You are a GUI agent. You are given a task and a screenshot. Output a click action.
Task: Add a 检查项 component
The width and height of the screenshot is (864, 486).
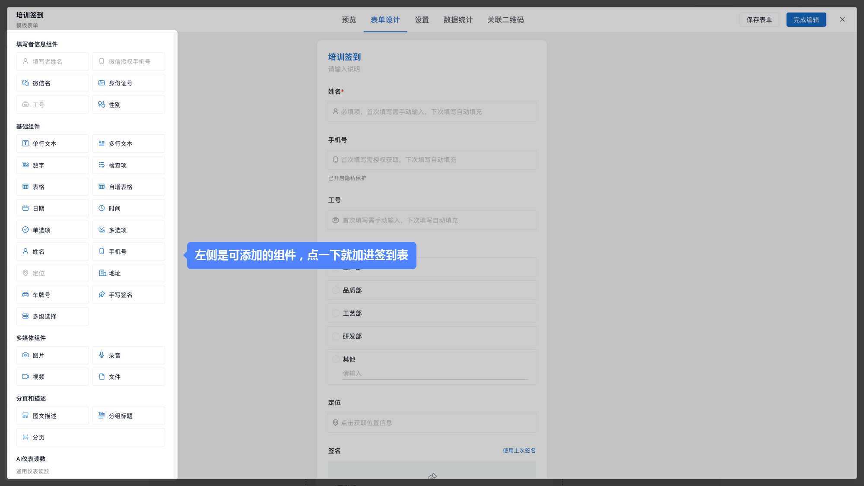pos(128,165)
